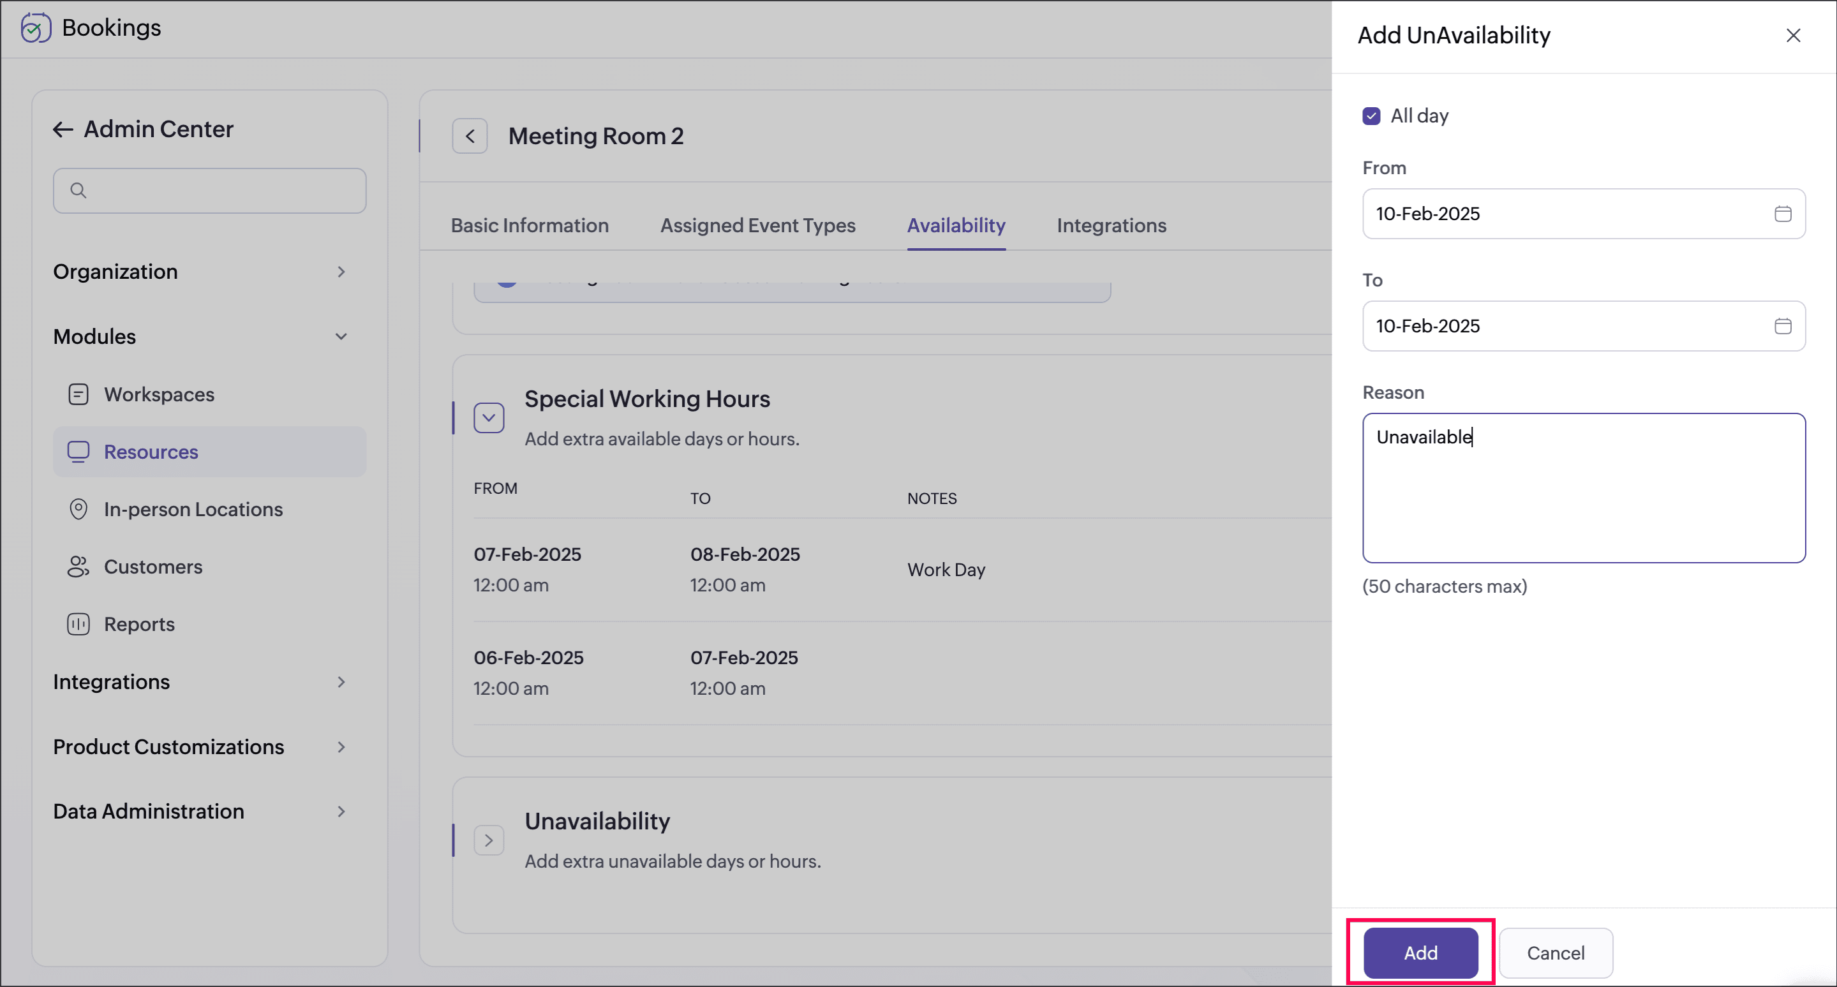Screen dimensions: 1837x987
Task: Select the Resources module
Action: tap(210, 452)
